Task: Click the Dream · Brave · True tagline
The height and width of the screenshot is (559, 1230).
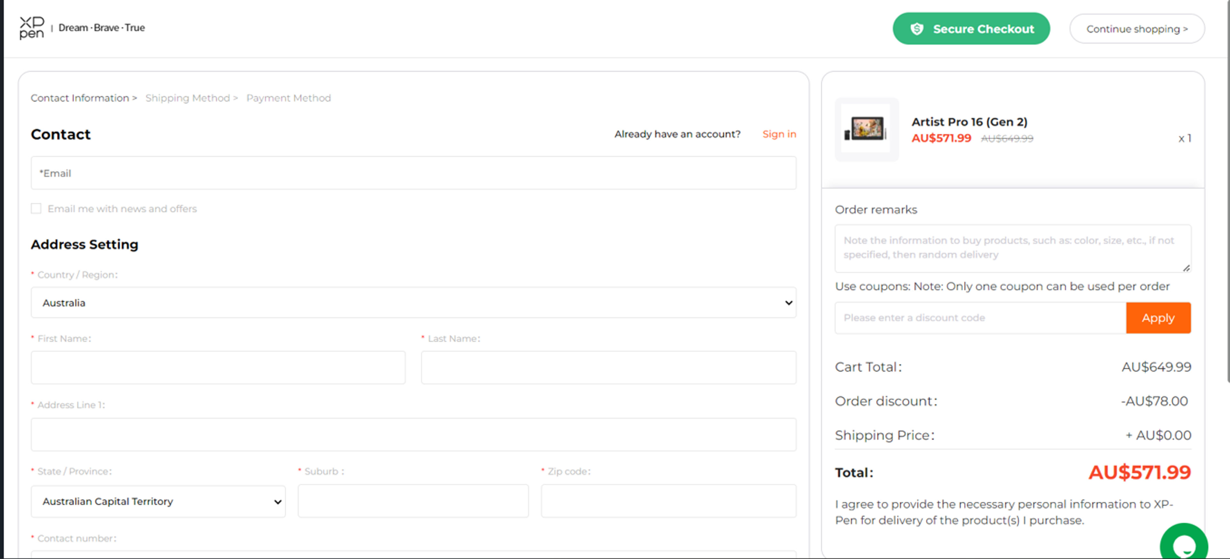Action: 102,28
